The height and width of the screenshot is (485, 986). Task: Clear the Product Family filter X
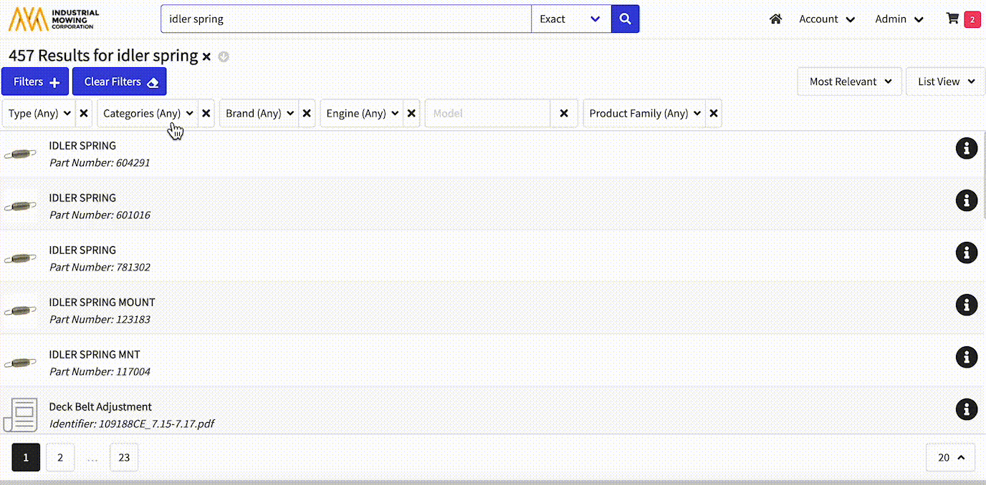click(x=713, y=114)
